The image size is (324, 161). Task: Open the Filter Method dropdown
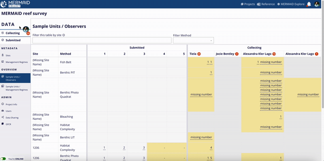coord(194,40)
